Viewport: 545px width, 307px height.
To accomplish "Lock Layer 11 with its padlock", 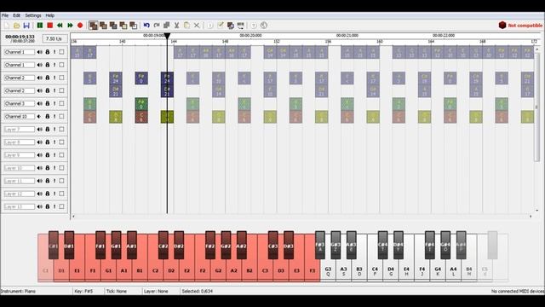I will pyautogui.click(x=48, y=181).
